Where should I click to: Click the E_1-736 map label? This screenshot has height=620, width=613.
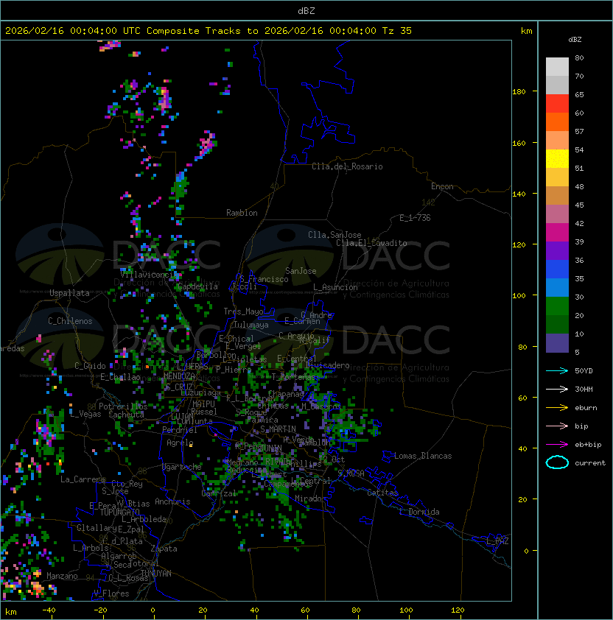point(415,218)
